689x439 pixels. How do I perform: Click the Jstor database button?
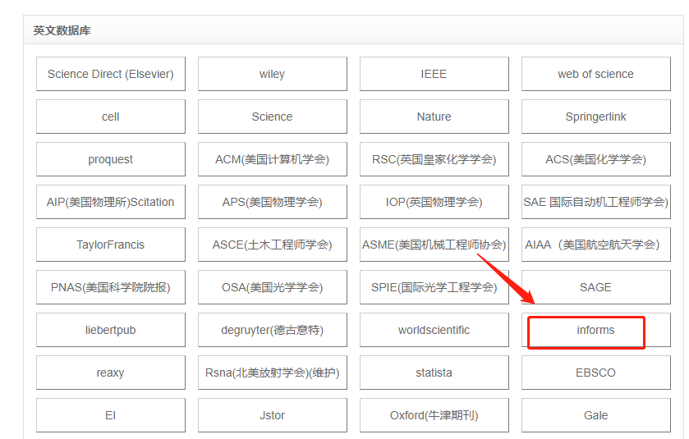point(272,415)
